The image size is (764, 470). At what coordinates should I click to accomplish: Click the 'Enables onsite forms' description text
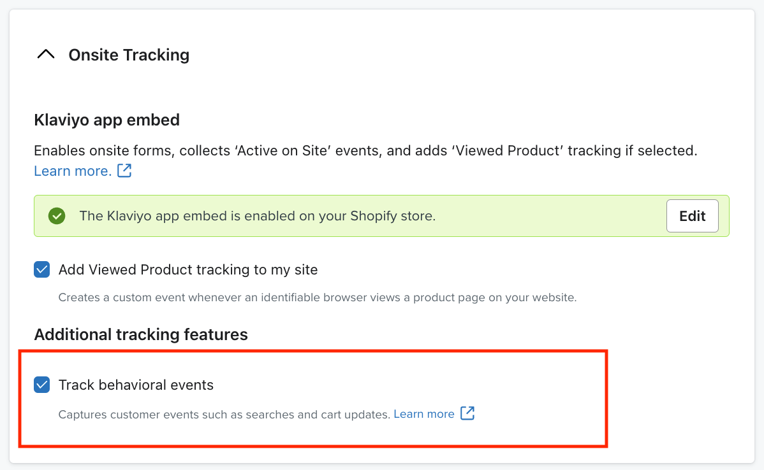tap(365, 151)
